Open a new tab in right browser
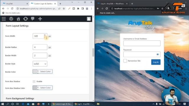The width and height of the screenshot is (189, 106). (x=132, y=4)
